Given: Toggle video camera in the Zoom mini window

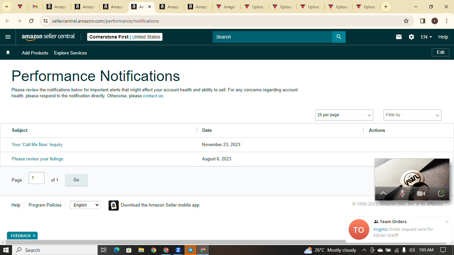Looking at the screenshot, I should click(x=421, y=194).
